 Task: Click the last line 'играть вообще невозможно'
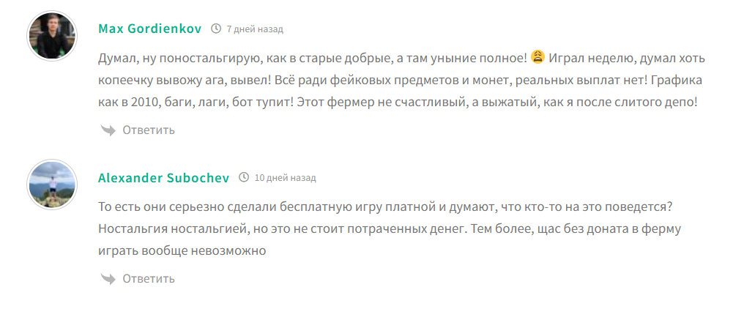181,250
